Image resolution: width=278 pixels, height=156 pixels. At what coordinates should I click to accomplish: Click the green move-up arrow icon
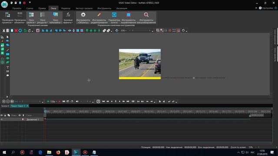coord(87,31)
